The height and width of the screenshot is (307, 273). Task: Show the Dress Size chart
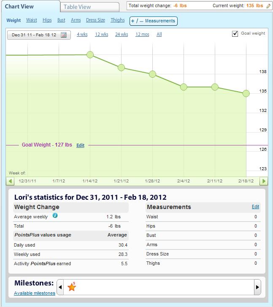pyautogui.click(x=95, y=20)
